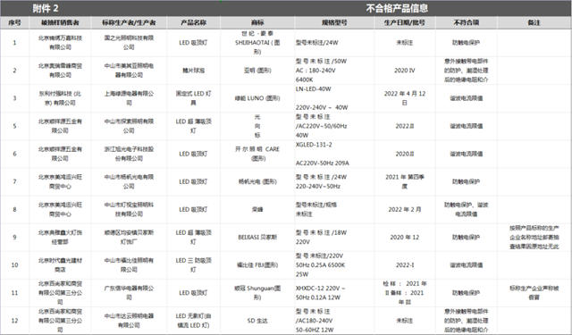Click "未标注" production date in row 1
572x335 pixels.
click(x=404, y=43)
